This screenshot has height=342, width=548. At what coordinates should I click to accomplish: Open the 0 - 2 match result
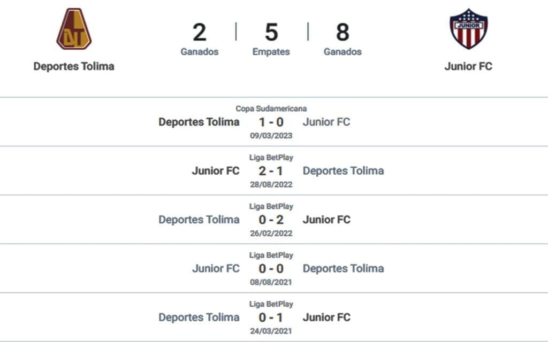[271, 220]
